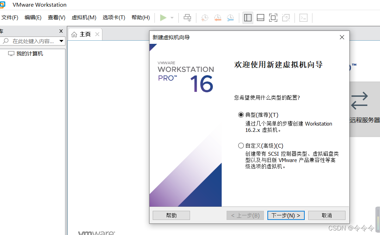Image resolution: width=380 pixels, height=235 pixels.
Task: Click the green Power On play icon
Action: (x=163, y=18)
